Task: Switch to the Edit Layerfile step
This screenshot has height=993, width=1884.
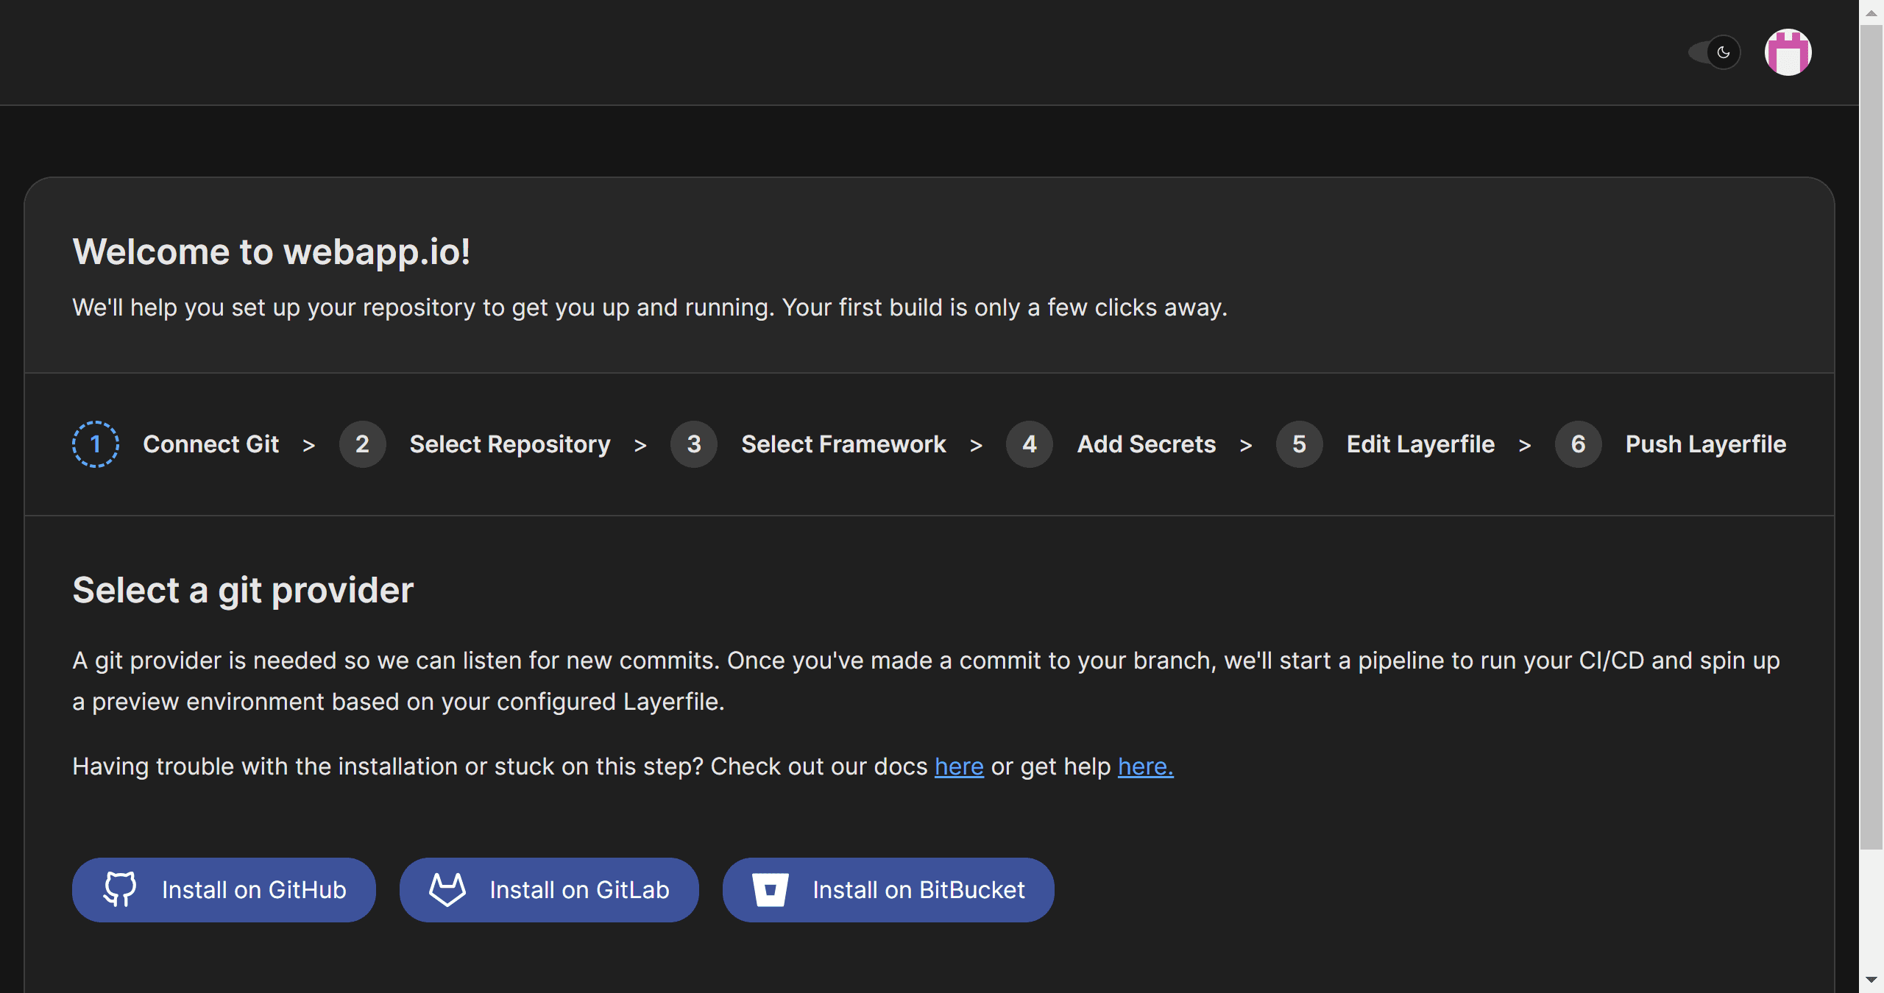Action: pos(1420,444)
